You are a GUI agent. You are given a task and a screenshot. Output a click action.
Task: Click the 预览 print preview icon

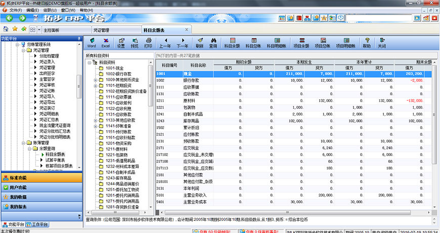click(x=135, y=42)
